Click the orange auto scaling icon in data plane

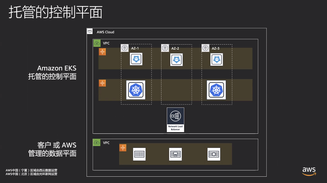(123, 148)
